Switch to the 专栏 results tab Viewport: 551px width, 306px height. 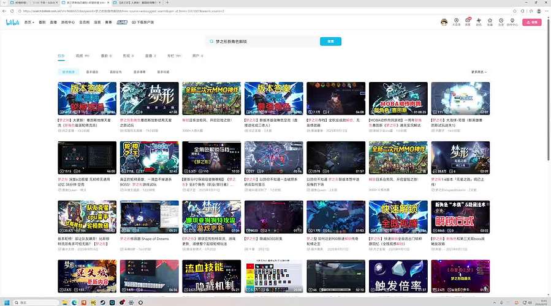click(174, 56)
